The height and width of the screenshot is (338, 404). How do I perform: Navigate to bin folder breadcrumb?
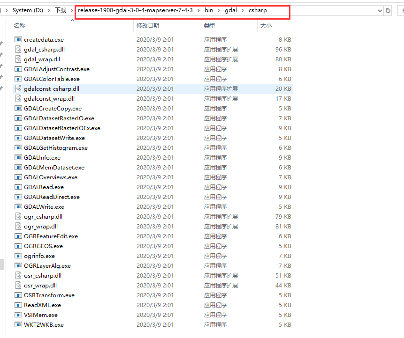pyautogui.click(x=209, y=10)
